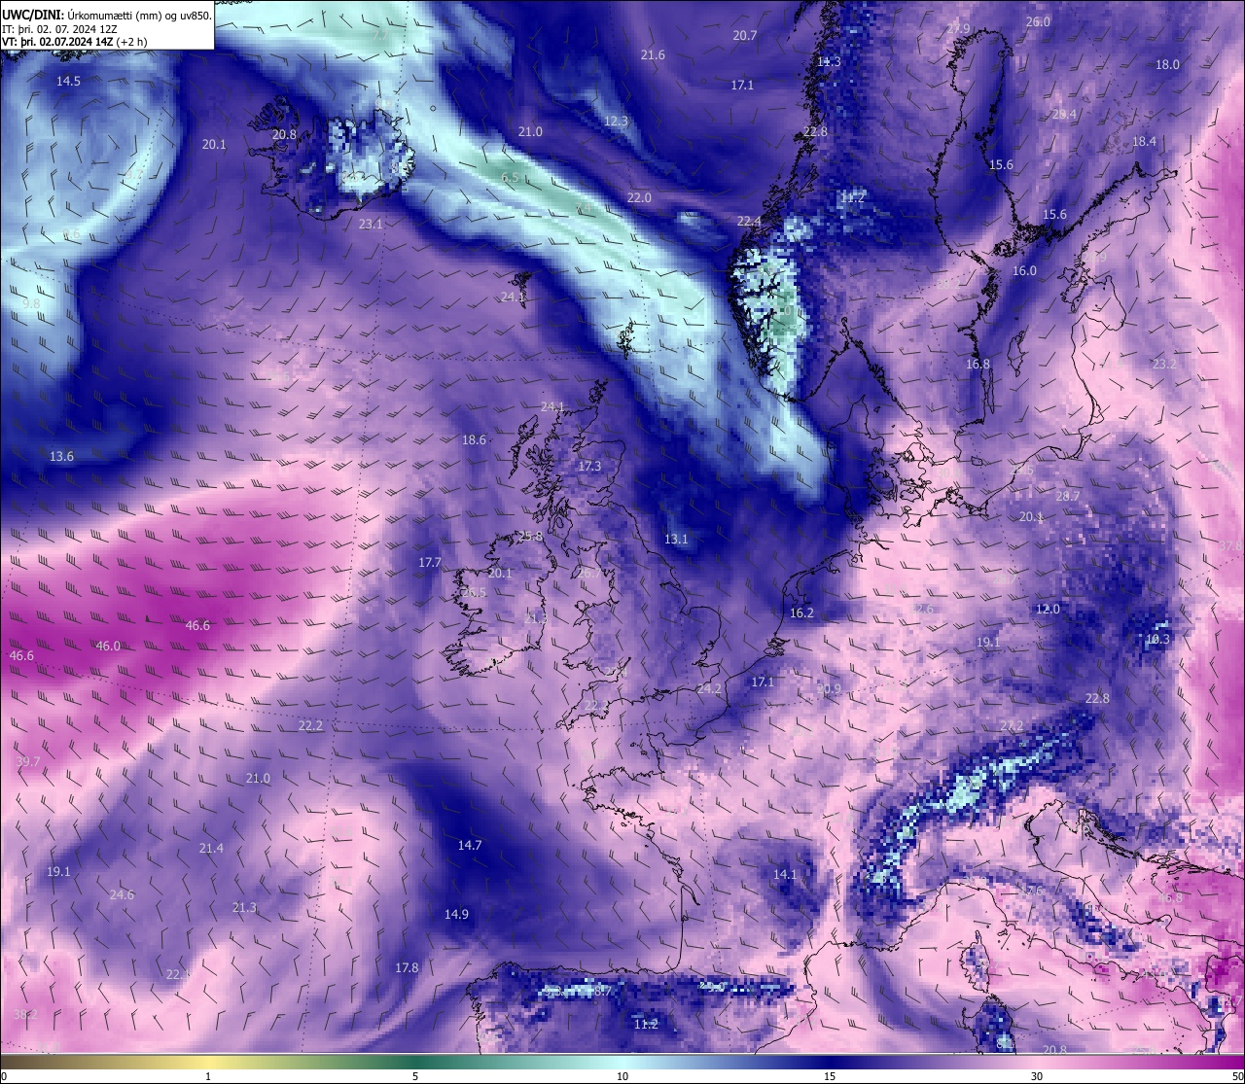Screen dimensions: 1245x1084
Task: Click the 24.2 value near Dover Strait
Action: point(710,689)
